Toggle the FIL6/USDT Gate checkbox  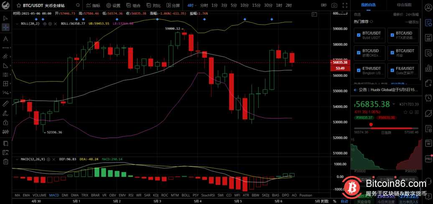(392, 71)
